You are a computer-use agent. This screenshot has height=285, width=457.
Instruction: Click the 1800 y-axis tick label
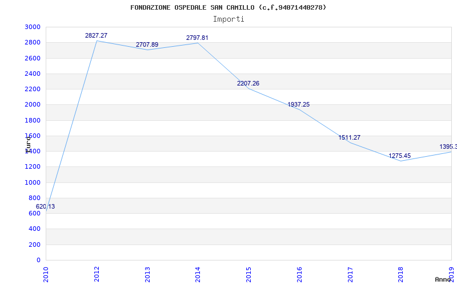(x=33, y=120)
